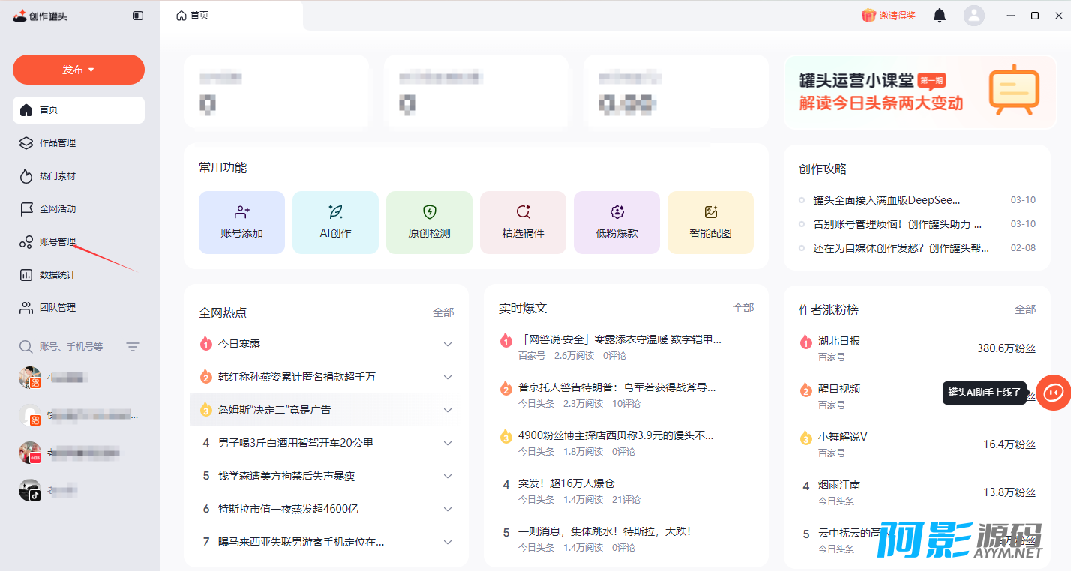Viewport: 1071px width, 571px height.
Task: Open the 罐头全面接入满血版DeepSeek article link
Action: 886,200
